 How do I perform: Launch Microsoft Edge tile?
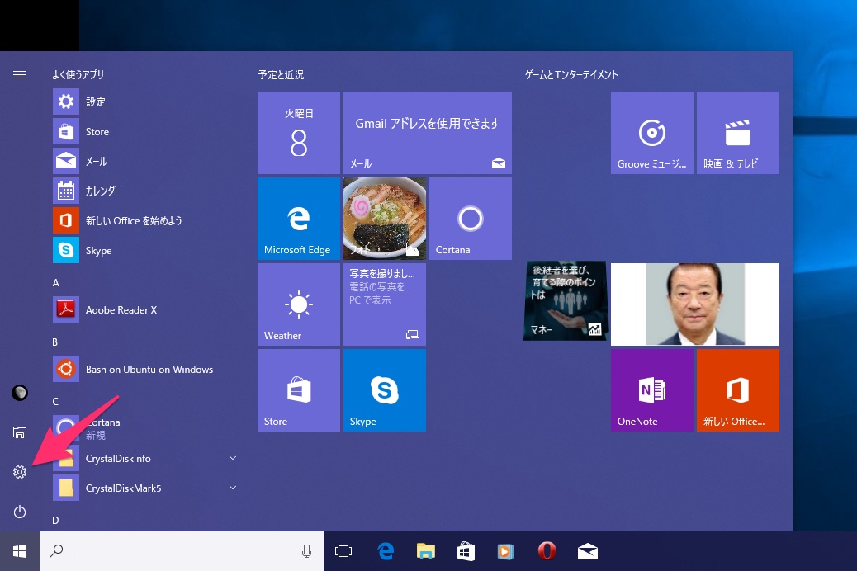coord(299,219)
